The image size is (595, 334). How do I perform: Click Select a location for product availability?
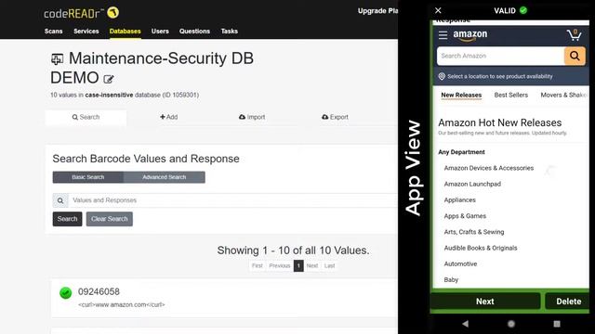[x=500, y=76]
